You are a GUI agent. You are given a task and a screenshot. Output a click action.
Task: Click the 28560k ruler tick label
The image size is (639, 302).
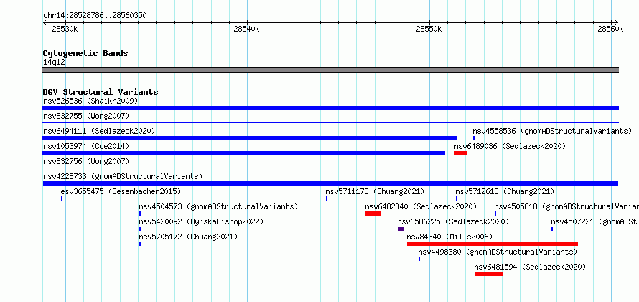coord(610,29)
